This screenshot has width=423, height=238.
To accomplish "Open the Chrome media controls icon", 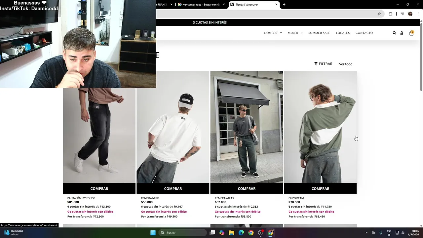I will [x=402, y=14].
